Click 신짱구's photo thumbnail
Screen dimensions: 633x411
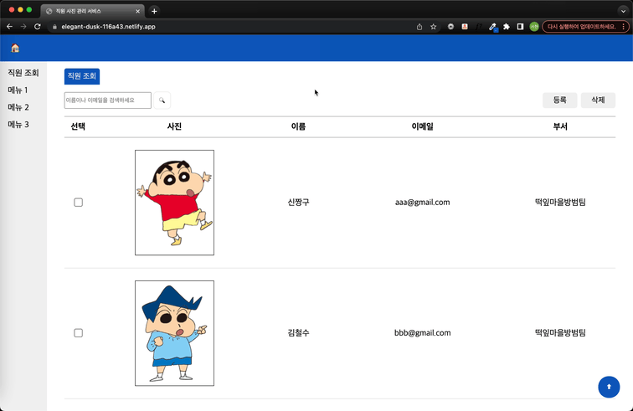tap(174, 203)
